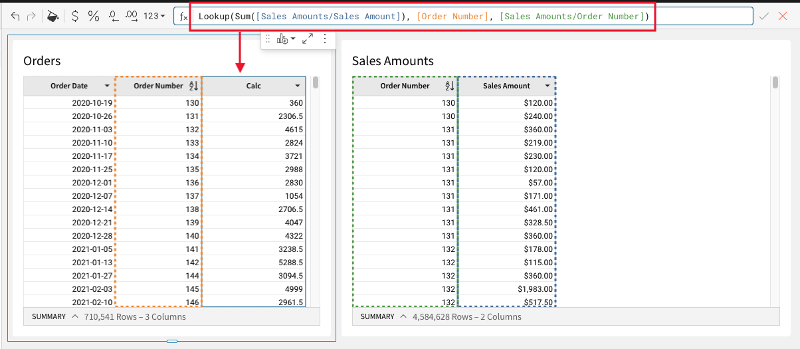Click the undo arrow icon
Screen dimensions: 800x349
15,16
